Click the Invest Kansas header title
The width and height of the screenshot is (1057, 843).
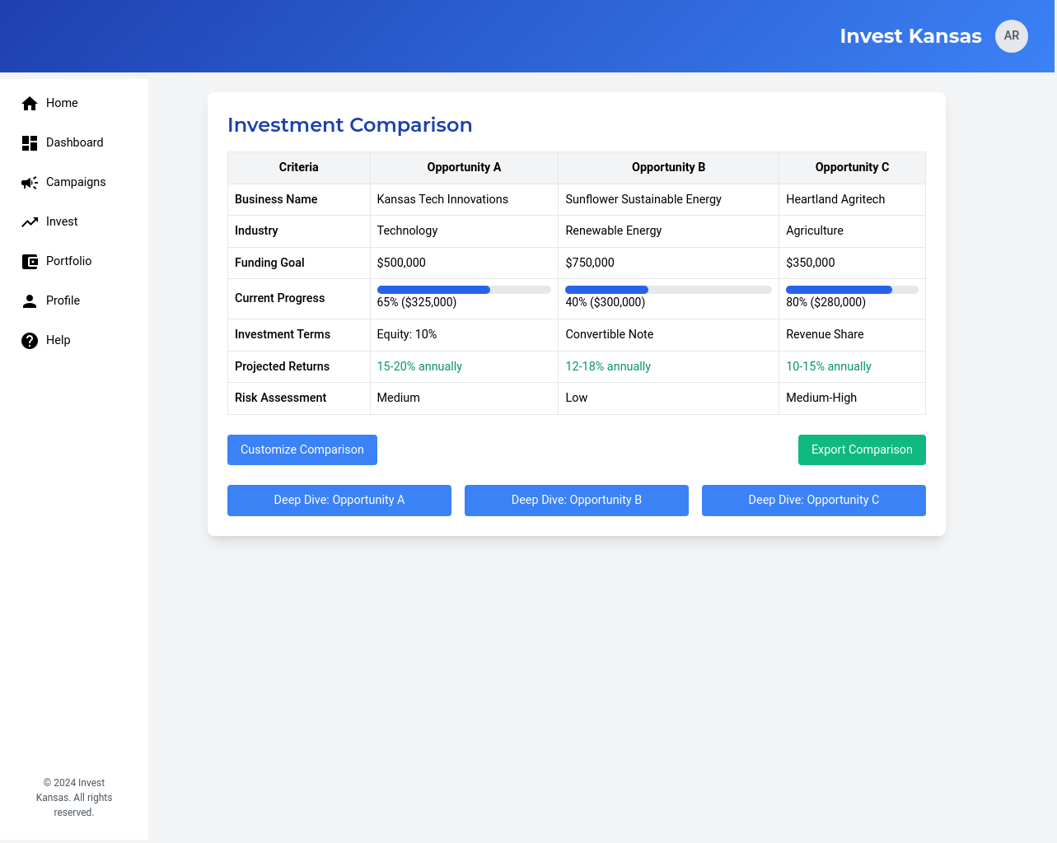coord(910,36)
